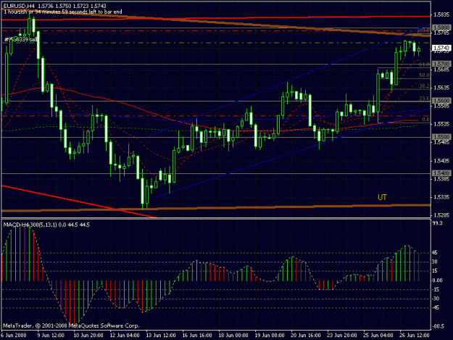The height and width of the screenshot is (340, 453).
Task: Select the Fibonacci 38.2 level label
Action: click(x=425, y=86)
